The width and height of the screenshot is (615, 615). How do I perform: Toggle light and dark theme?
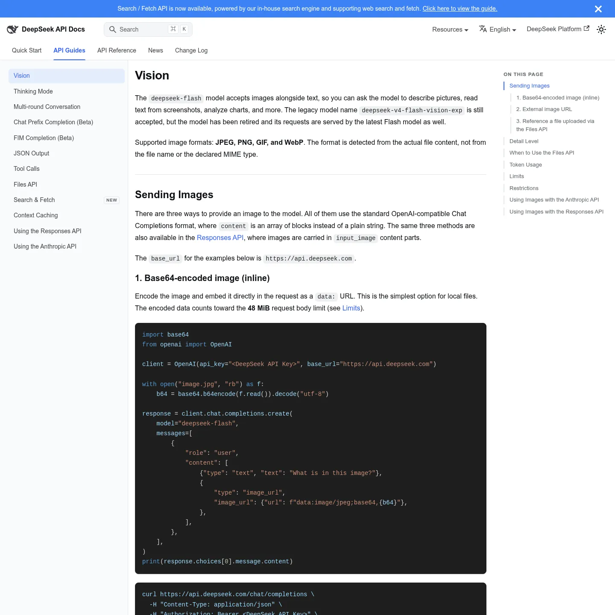[601, 29]
